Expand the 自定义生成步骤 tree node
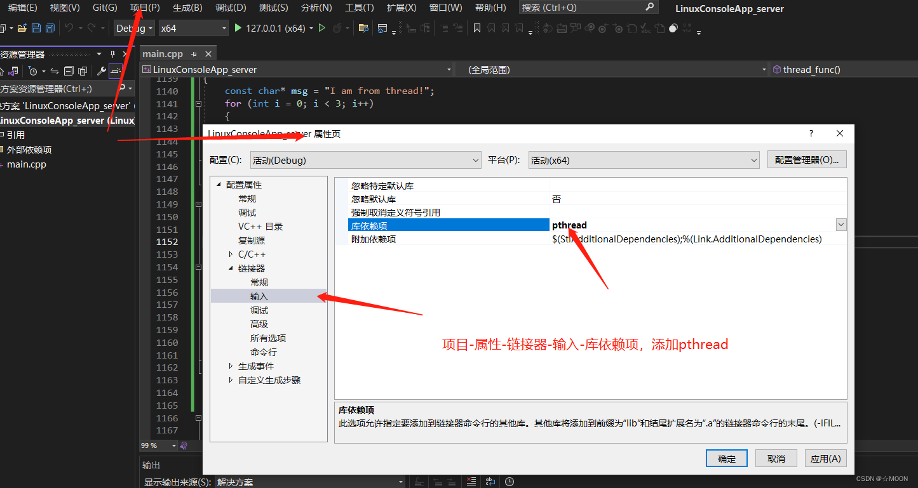The width and height of the screenshot is (918, 488). [x=231, y=380]
